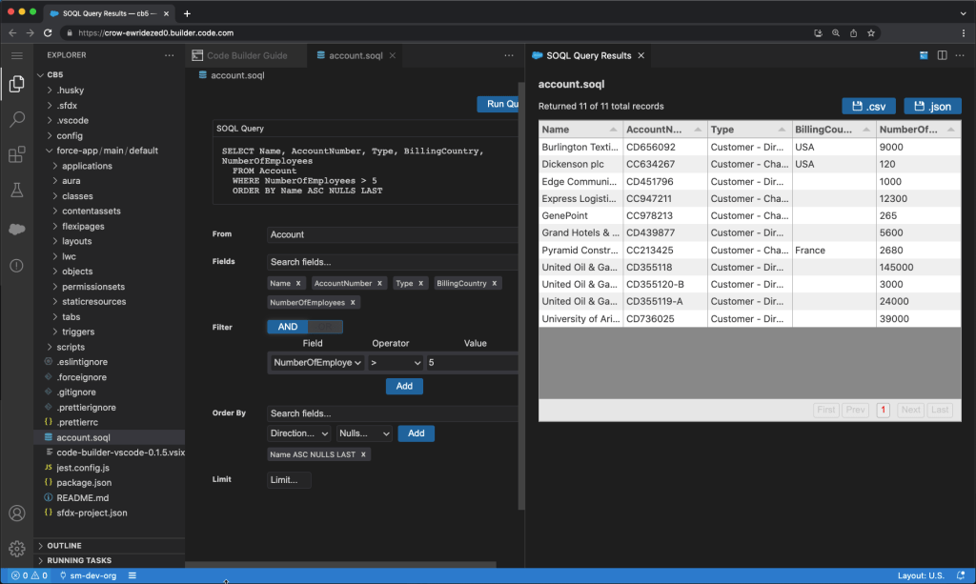Click the split editor icon in SOQL Results panel
Viewport: 976px width, 584px height.
[942, 55]
